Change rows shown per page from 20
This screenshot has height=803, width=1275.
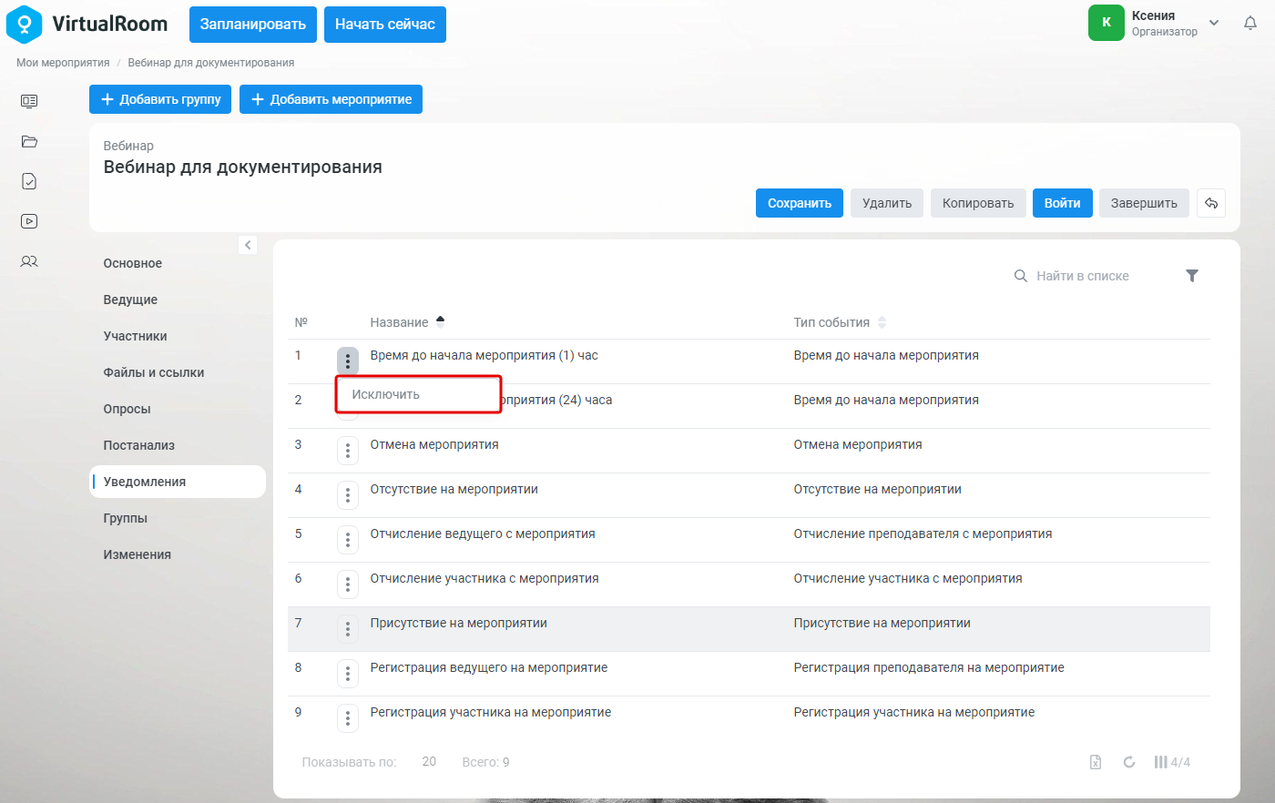click(429, 762)
